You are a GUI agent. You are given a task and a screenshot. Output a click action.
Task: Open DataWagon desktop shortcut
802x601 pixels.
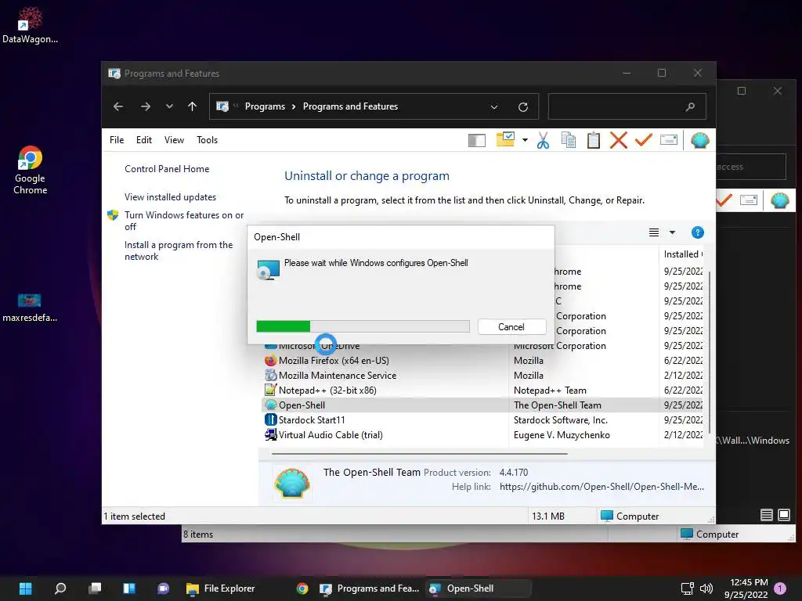30,25
